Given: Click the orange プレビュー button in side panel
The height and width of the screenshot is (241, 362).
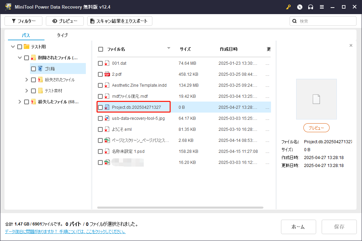Looking at the screenshot, I should pos(316,128).
